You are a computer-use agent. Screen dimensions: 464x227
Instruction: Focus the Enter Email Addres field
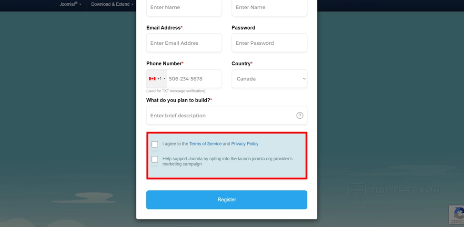coord(184,43)
